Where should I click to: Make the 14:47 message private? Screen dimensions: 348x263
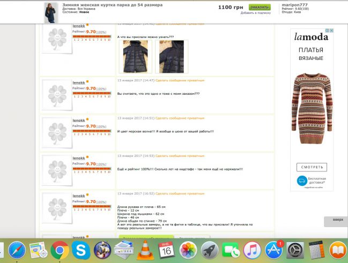(180, 80)
